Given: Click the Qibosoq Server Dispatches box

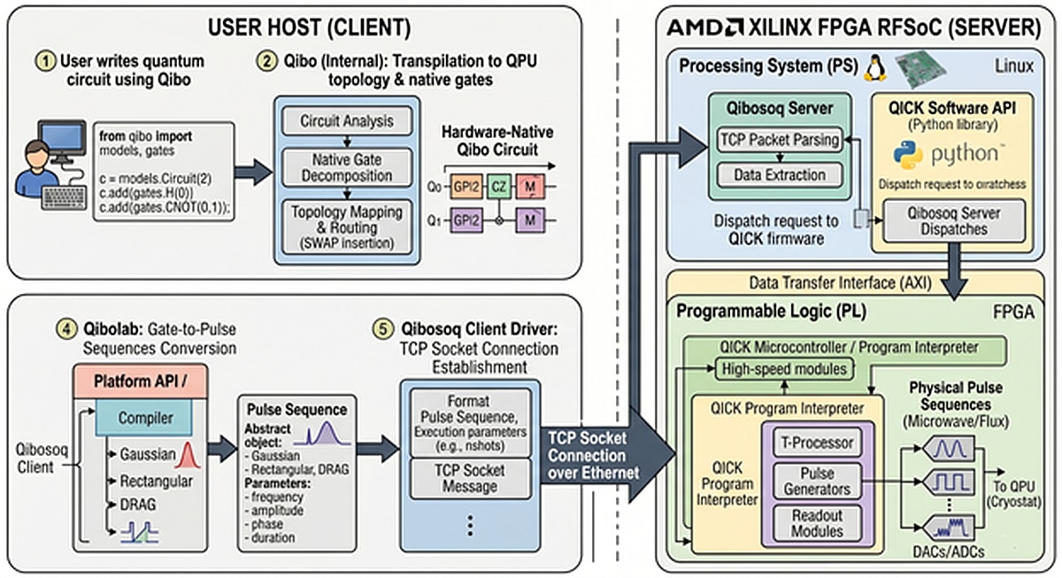Looking at the screenshot, I should coord(954,220).
